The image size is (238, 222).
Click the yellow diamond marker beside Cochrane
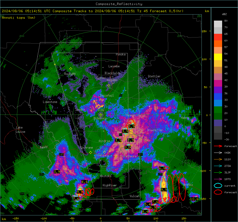pos(90,153)
